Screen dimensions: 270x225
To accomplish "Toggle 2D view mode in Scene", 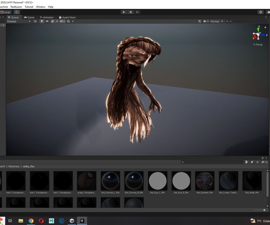I will pyautogui.click(x=35, y=21).
